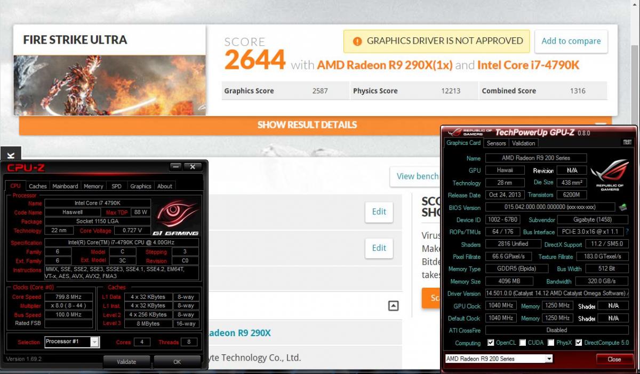Click the graphics driver warning icon

point(356,41)
